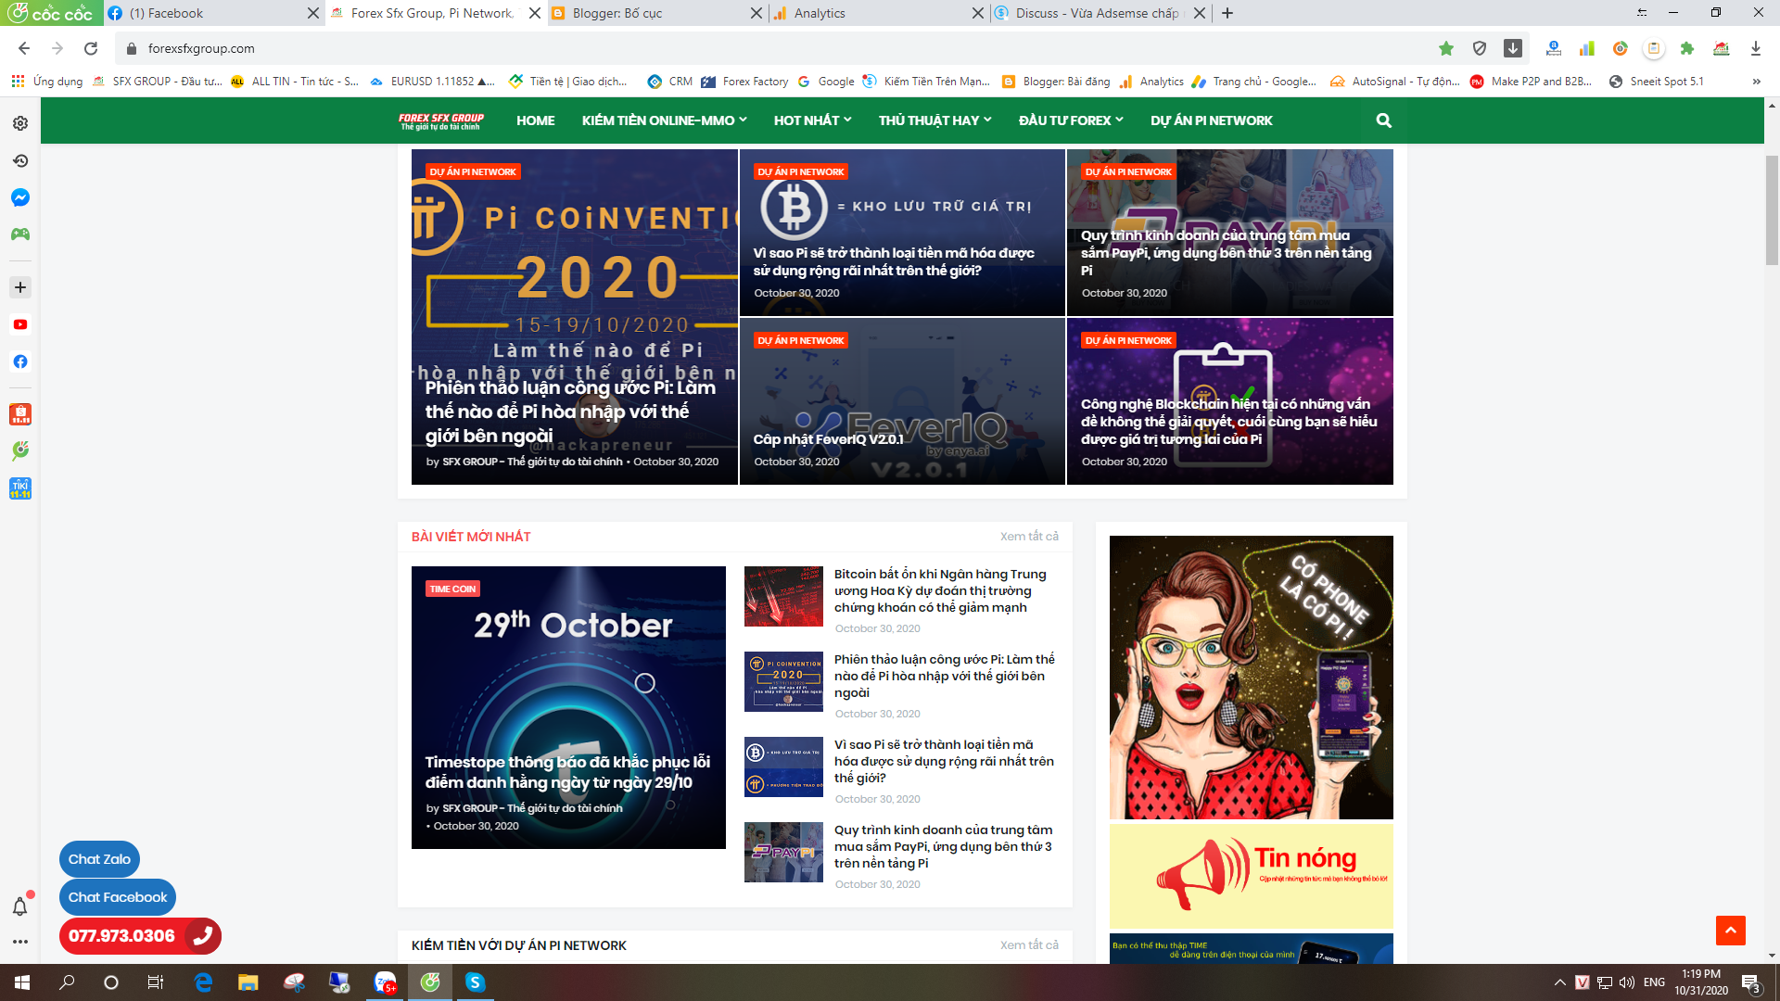Open Skype from the Windows taskbar
Screen dimensions: 1780x1001
coord(475,982)
